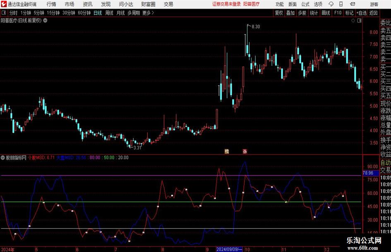The width and height of the screenshot is (391, 252).
Task: Open the 财富圈 menu
Action: (148, 4)
